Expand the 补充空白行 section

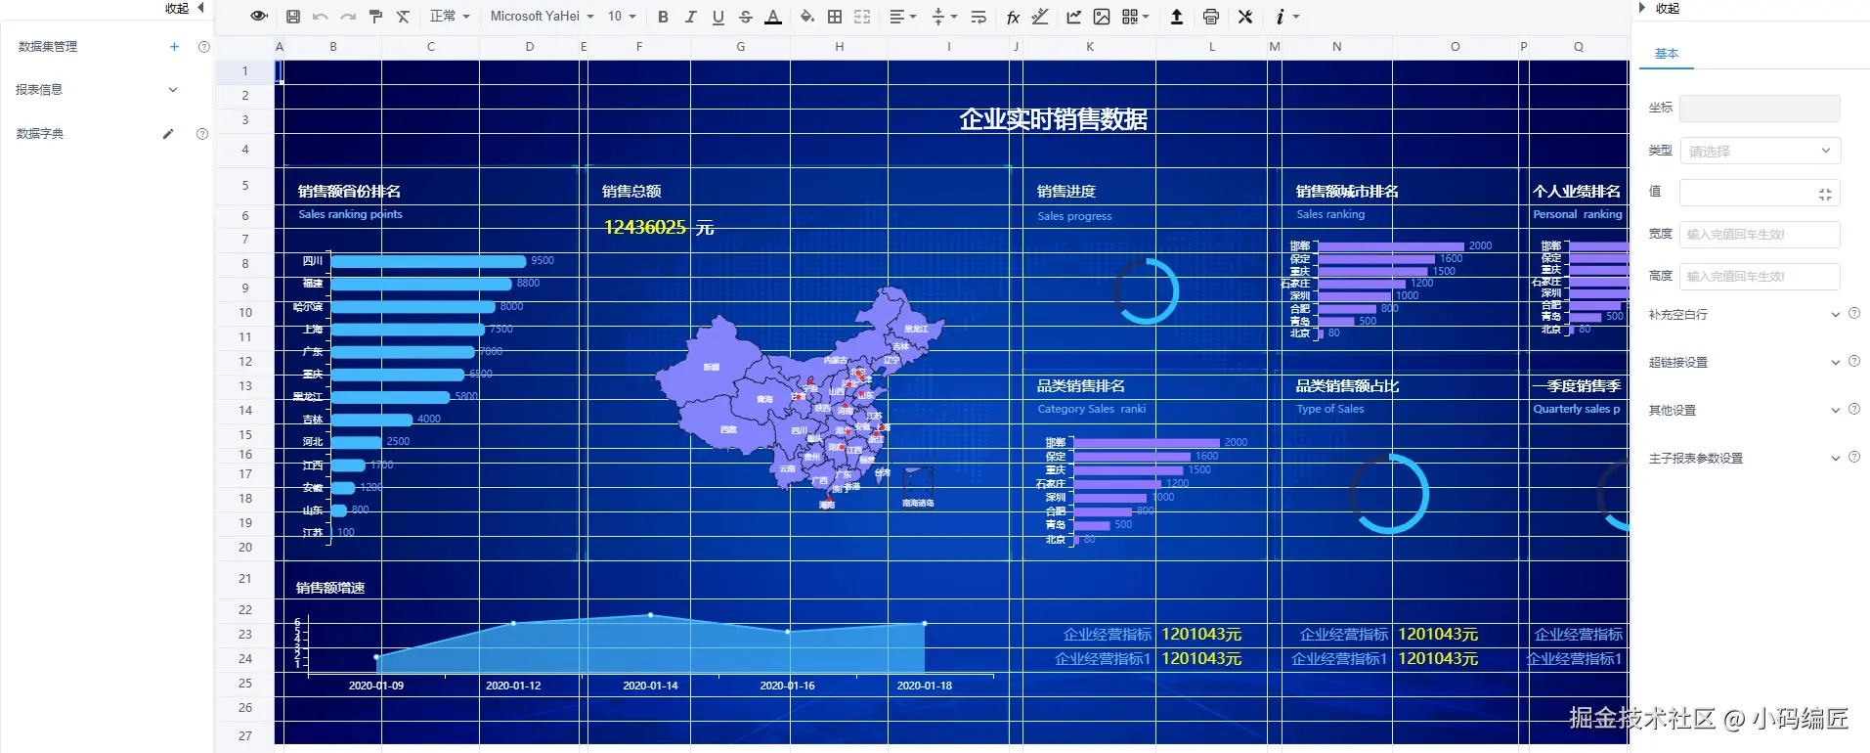1835,314
